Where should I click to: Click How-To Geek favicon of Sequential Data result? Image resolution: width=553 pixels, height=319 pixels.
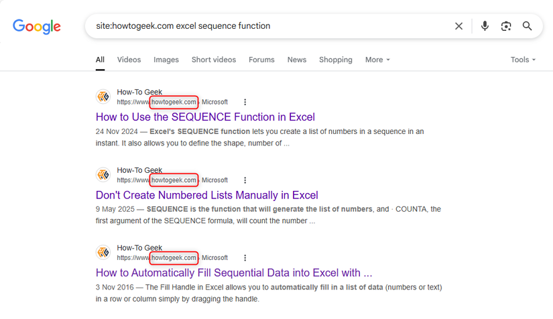point(103,253)
